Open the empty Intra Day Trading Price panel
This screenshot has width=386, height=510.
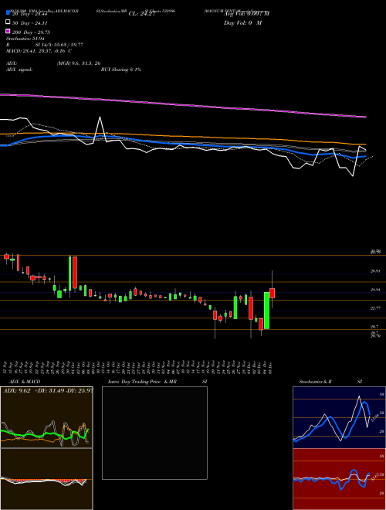[x=154, y=433]
